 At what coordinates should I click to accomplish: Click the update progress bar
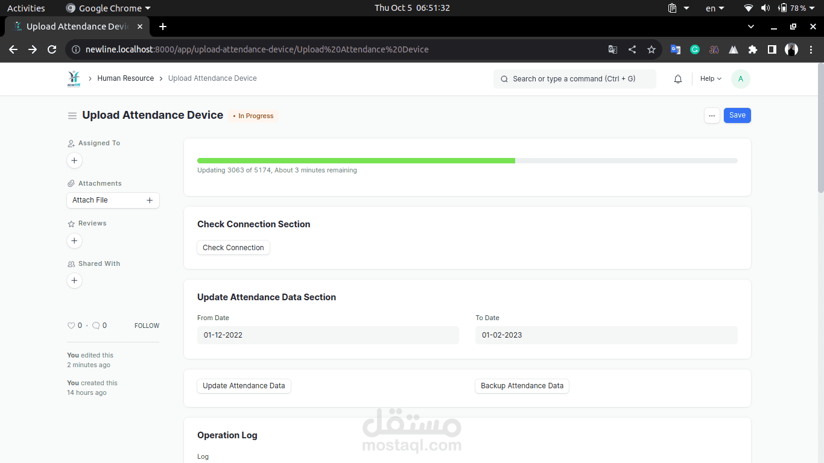click(x=467, y=161)
